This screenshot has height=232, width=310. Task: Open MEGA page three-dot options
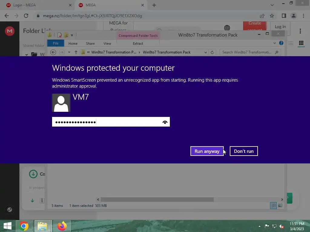pyautogui.click(x=300, y=31)
